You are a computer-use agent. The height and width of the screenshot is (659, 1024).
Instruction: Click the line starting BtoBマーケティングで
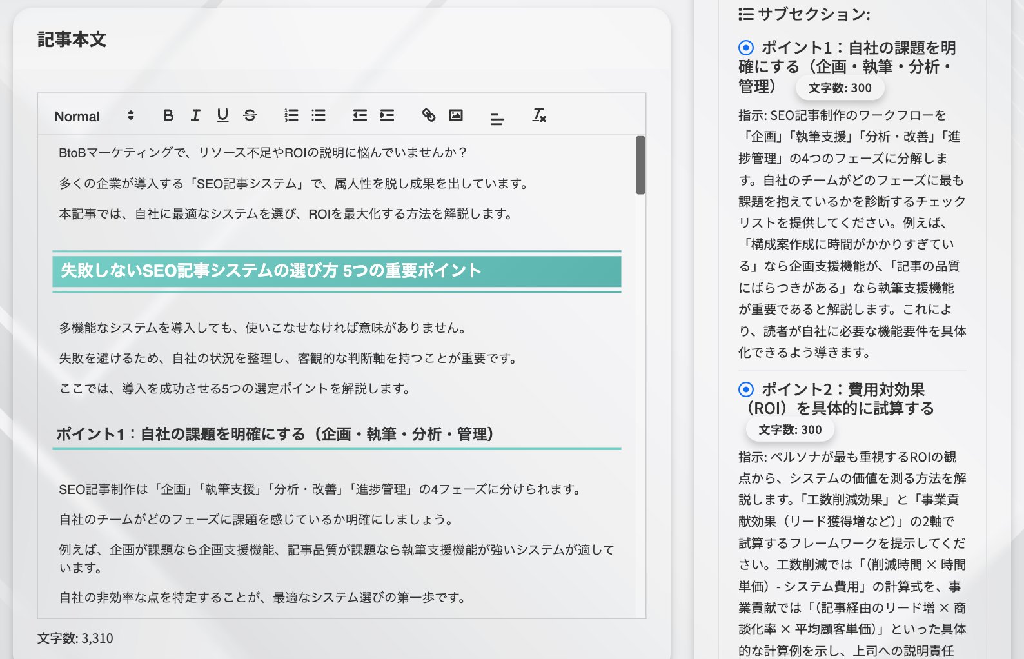click(262, 153)
